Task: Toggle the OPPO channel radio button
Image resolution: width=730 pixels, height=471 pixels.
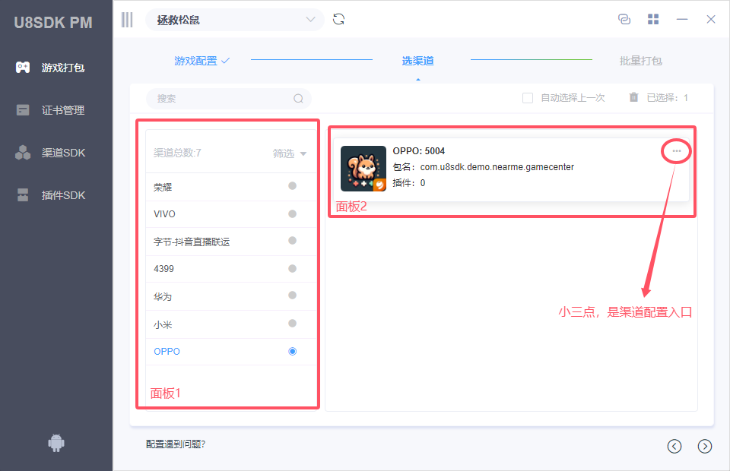Action: (x=292, y=351)
